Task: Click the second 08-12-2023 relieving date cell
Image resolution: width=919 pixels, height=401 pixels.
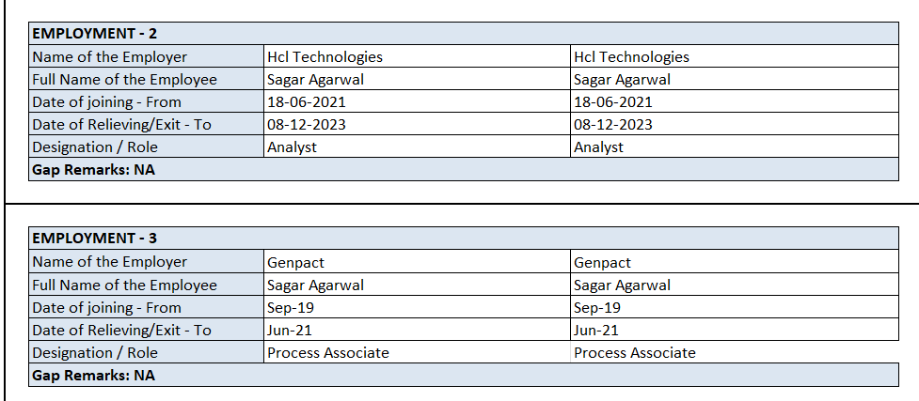Action: (613, 124)
